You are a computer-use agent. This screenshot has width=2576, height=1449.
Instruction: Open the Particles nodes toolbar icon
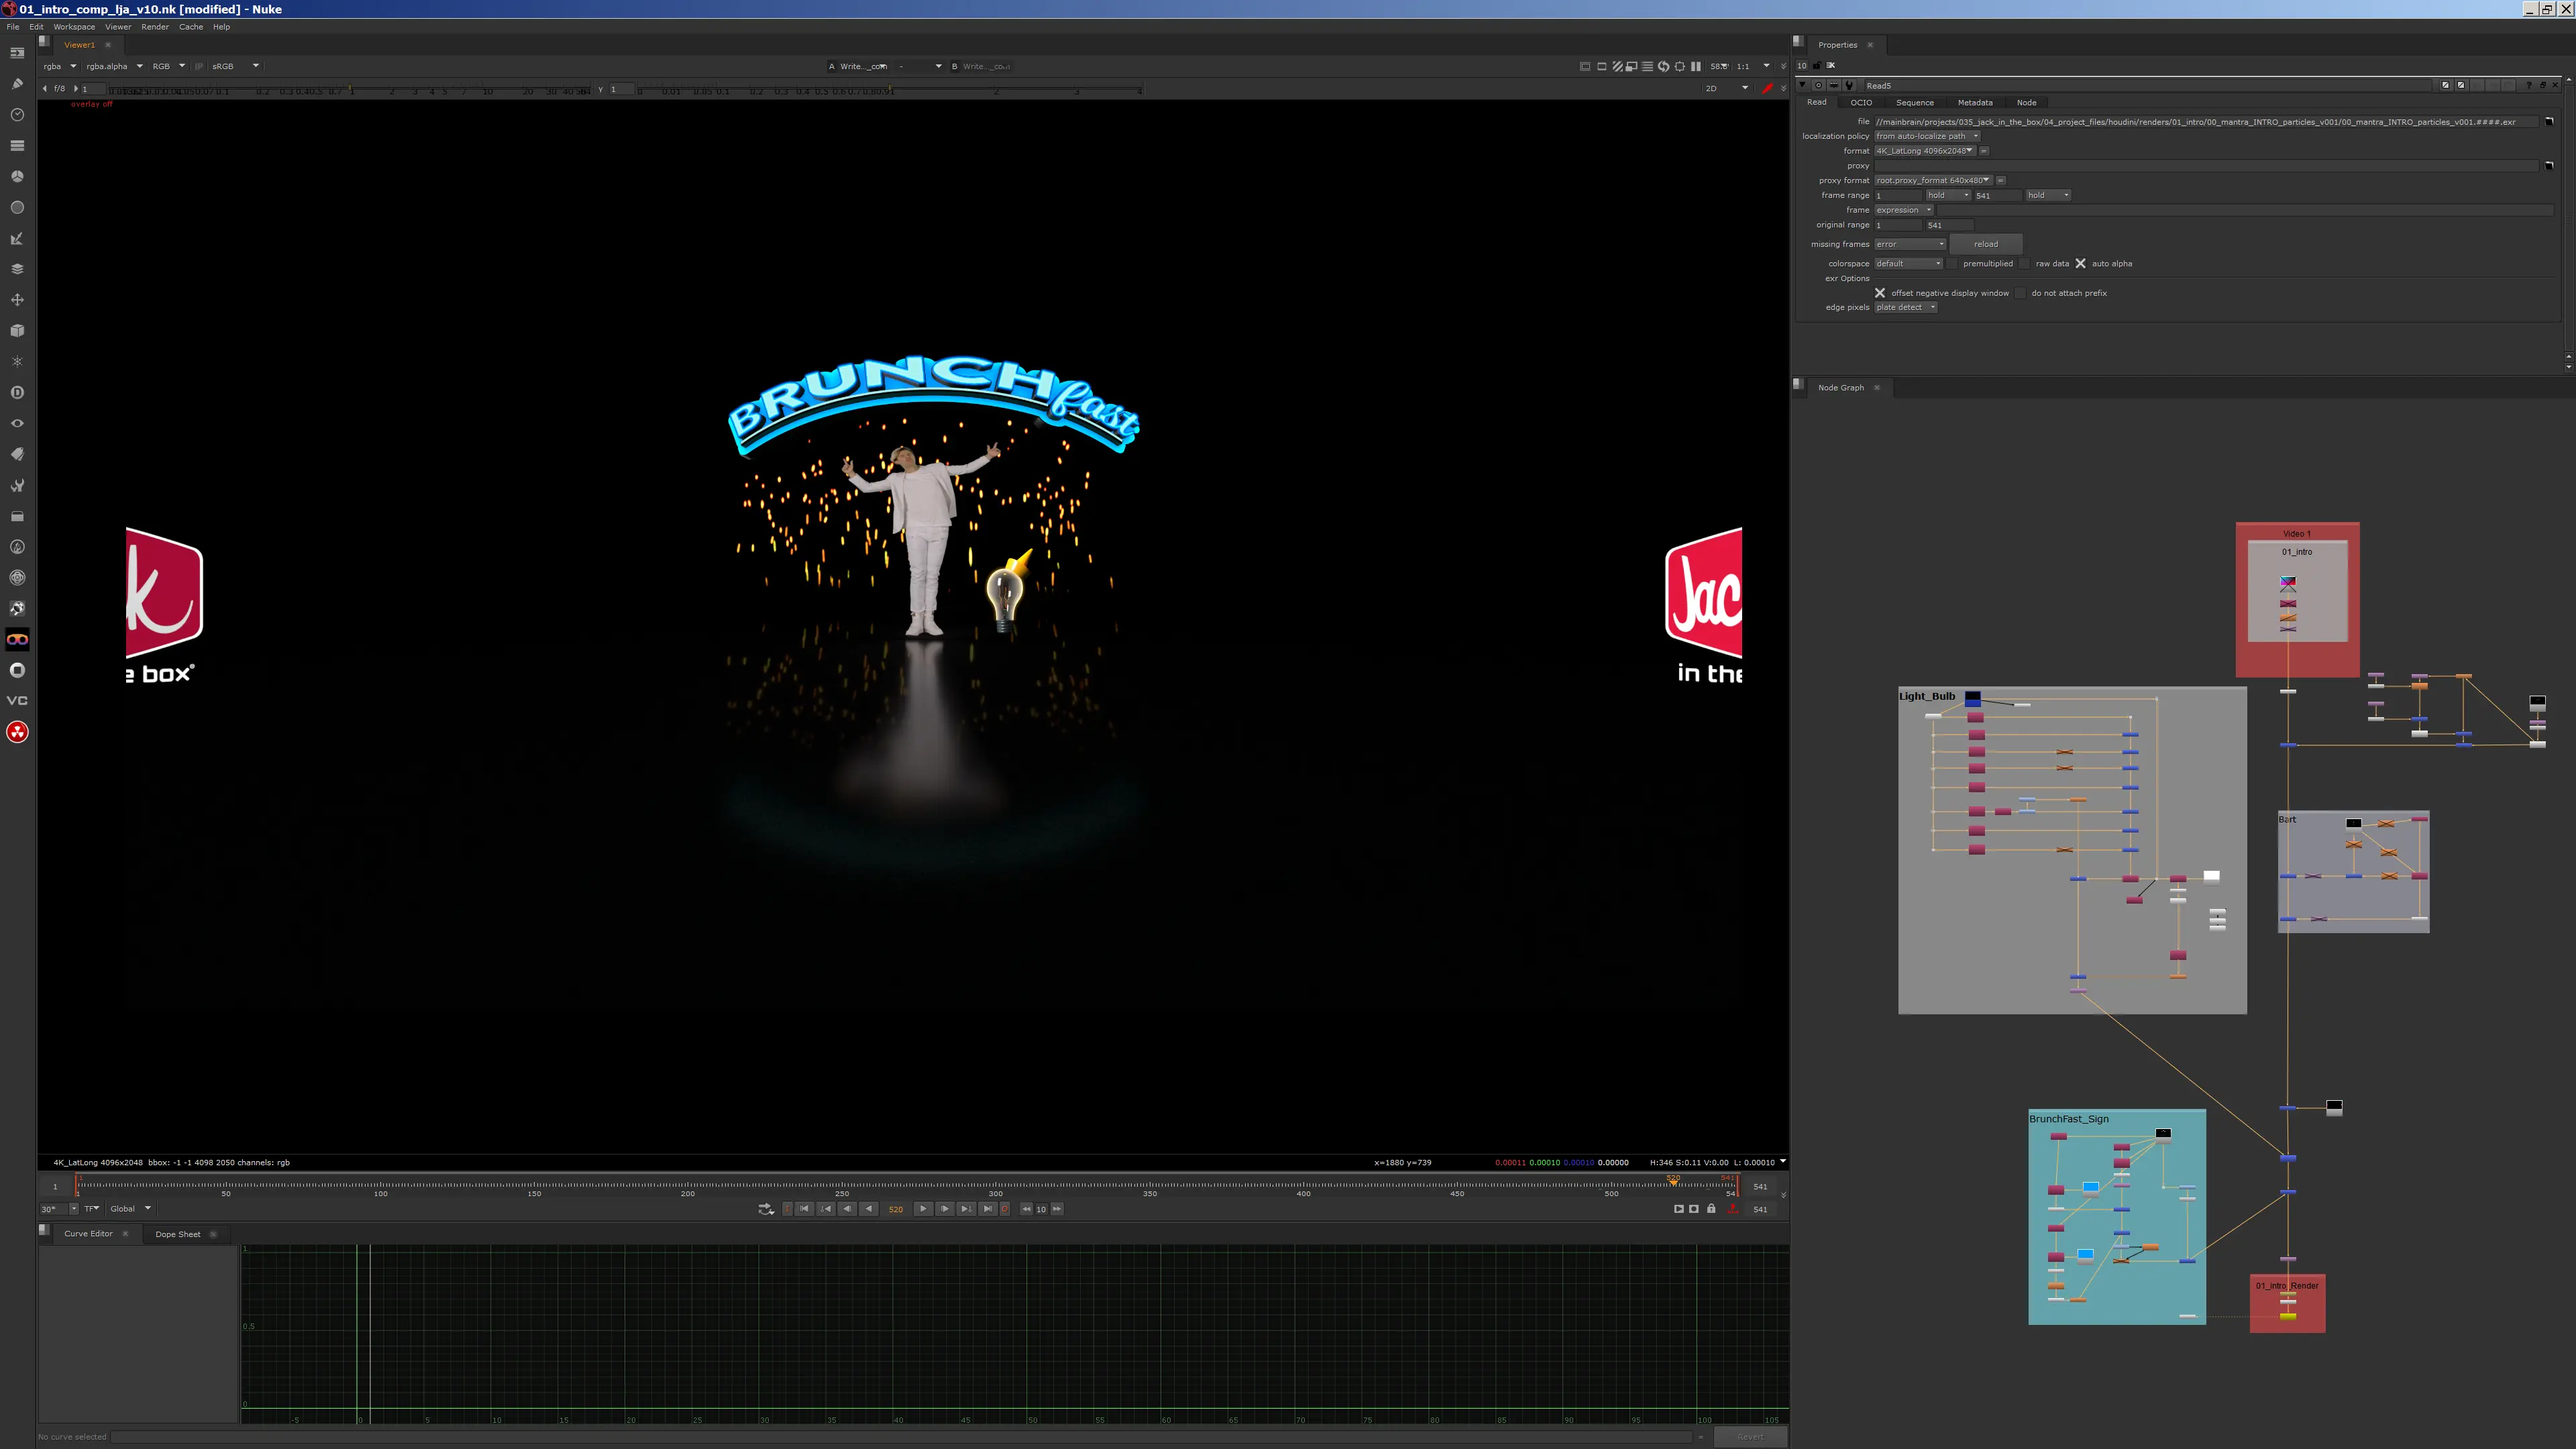click(x=17, y=361)
